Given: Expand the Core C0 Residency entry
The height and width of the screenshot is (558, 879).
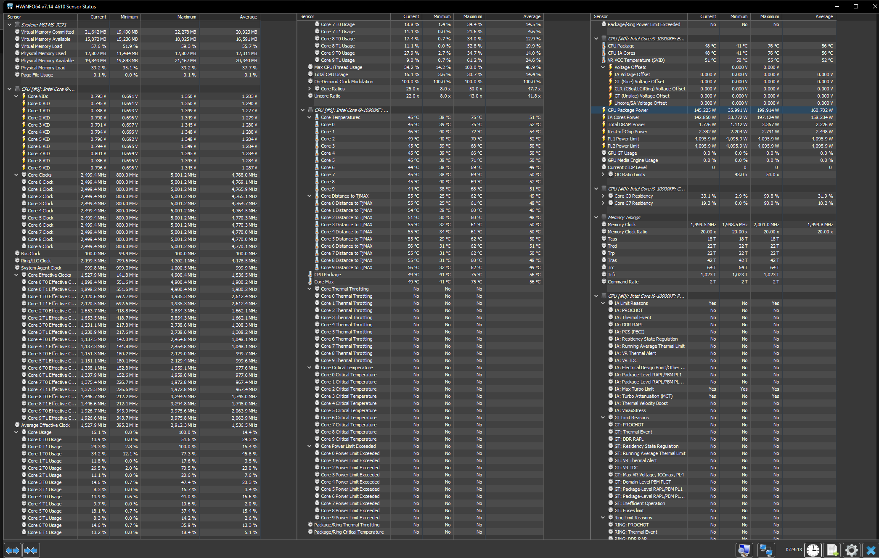Looking at the screenshot, I should tap(603, 196).
